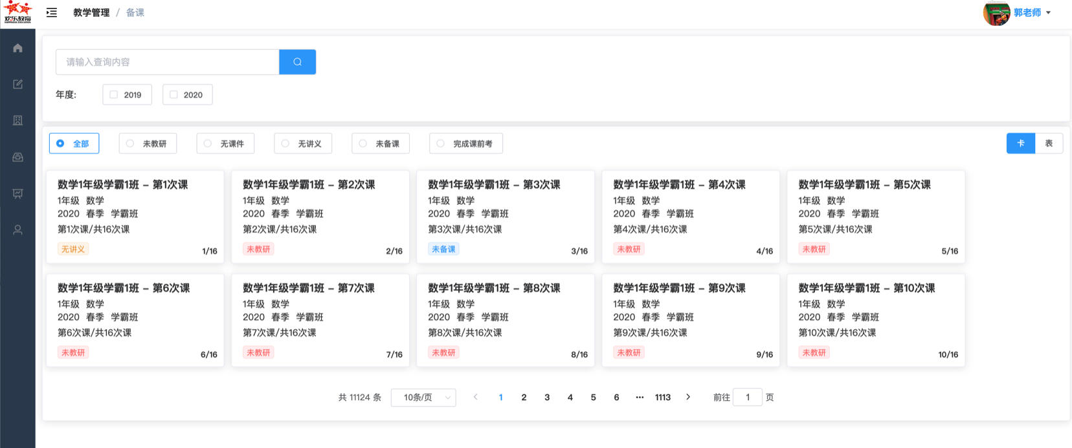Open card 数学1年级学霸1班 – 第2次课
This screenshot has width=1072, height=448.
[320, 217]
